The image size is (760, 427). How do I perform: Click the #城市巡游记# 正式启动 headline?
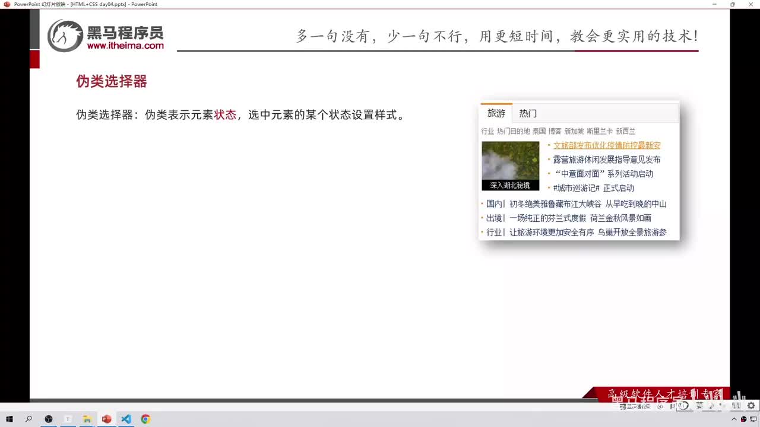click(x=594, y=188)
